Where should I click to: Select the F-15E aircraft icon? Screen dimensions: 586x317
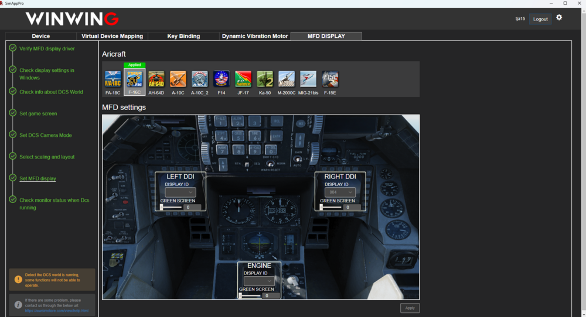coord(330,80)
